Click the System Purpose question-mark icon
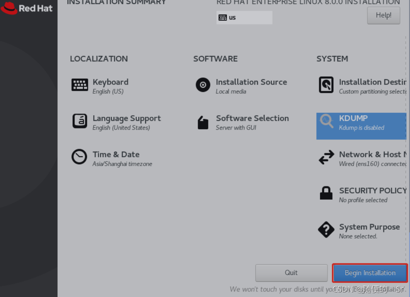 pos(326,229)
